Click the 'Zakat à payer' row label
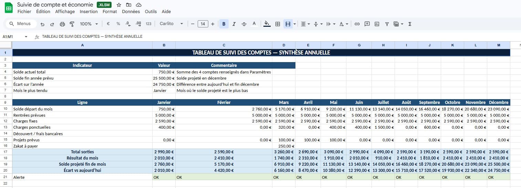The width and height of the screenshot is (521, 188). tap(82, 146)
